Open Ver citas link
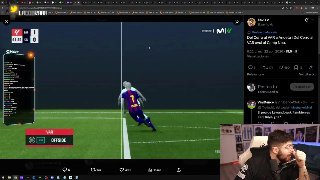The width and height of the screenshot is (320, 180). pyautogui.click(x=306, y=74)
